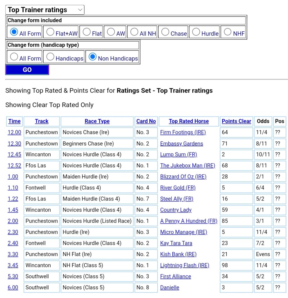This screenshot has height=298, width=288.
Task: Choose the Hurdle form option
Action: tap(196, 32)
